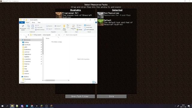Click the Paste icon in ribbon

click(33, 27)
